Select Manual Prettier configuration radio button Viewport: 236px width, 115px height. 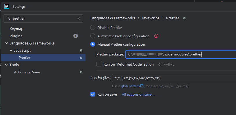click(92, 44)
